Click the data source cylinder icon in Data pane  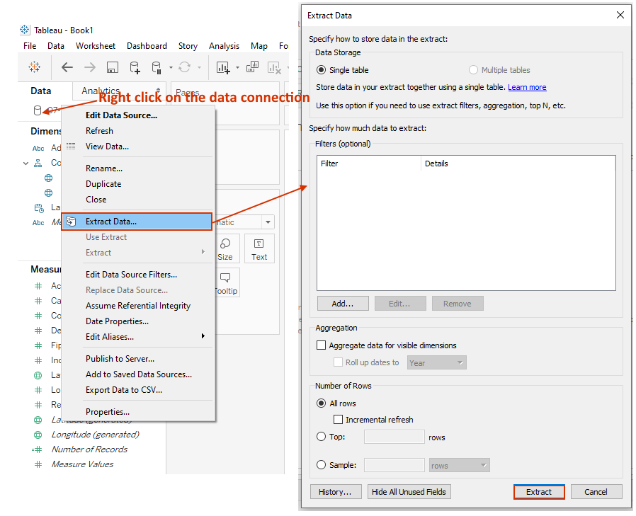pyautogui.click(x=38, y=110)
